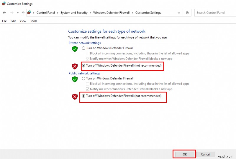Viewport: 236px width, 159px height.
Task: Navigate to Windows Defender Firewall breadcrumb
Action: point(112,13)
